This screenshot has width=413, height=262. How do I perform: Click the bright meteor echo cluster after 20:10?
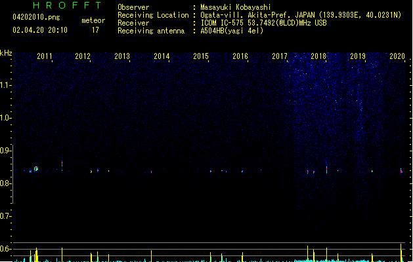click(36, 169)
